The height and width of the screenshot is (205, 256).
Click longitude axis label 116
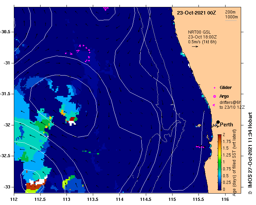click(225, 199)
